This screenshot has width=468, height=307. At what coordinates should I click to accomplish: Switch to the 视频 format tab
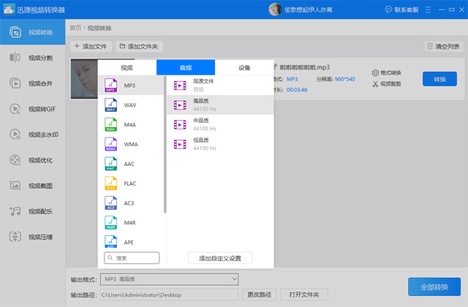[127, 67]
